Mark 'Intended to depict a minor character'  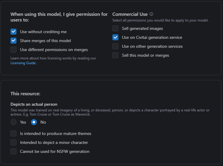pyautogui.click(x=13, y=142)
